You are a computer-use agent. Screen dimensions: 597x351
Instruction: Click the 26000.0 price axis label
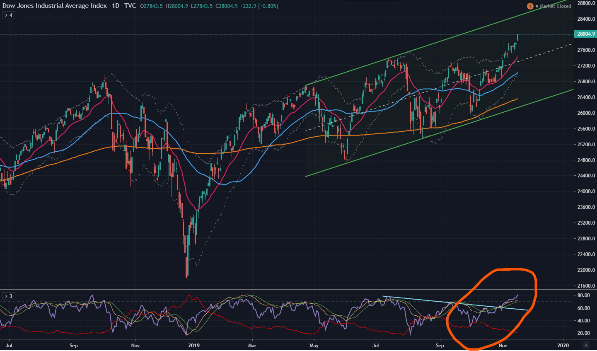586,113
